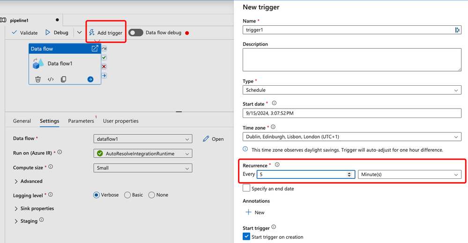Open the User properties tab

(120, 121)
